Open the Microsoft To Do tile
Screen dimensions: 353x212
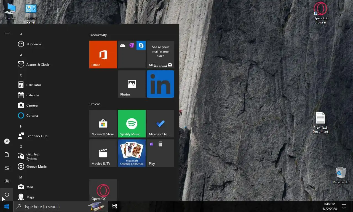click(161, 124)
